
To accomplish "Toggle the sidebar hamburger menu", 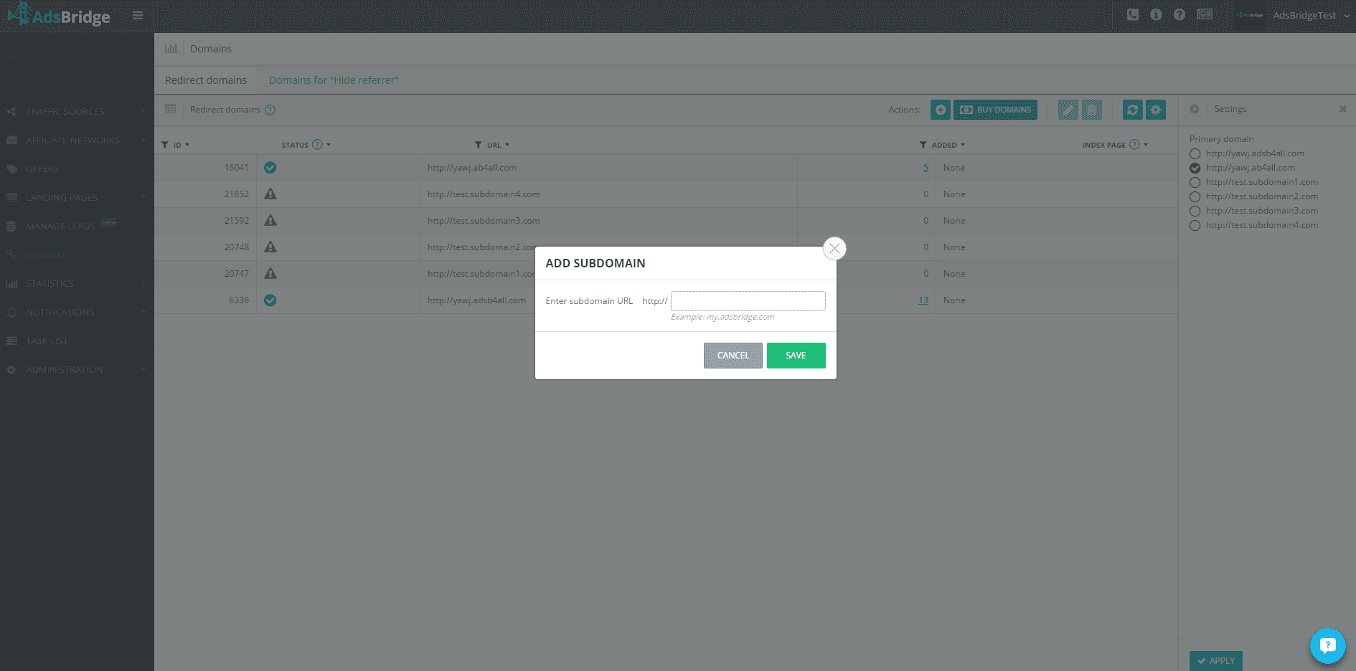I will (x=138, y=15).
